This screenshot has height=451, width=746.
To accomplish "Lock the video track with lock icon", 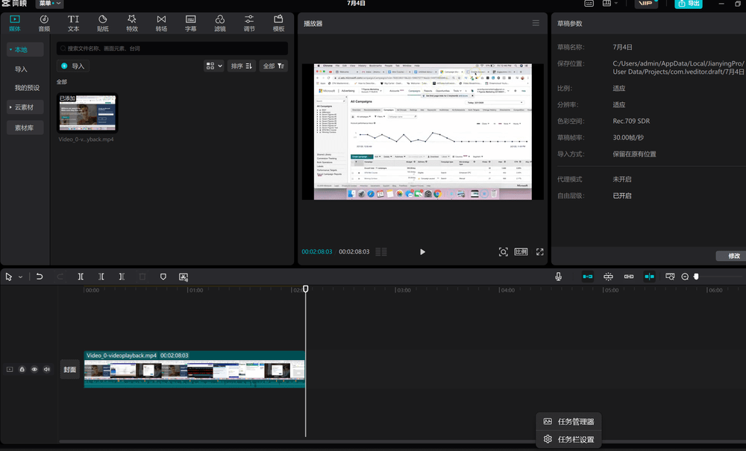I will pyautogui.click(x=22, y=369).
